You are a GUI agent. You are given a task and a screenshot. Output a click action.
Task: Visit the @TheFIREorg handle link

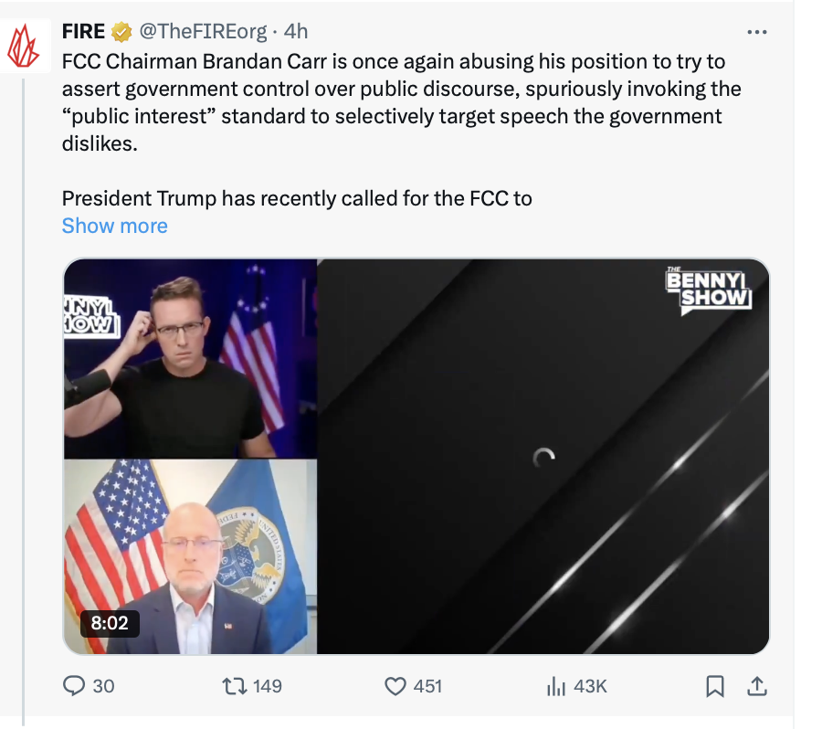click(x=203, y=32)
